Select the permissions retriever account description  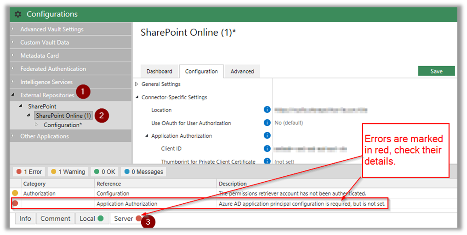click(x=292, y=193)
